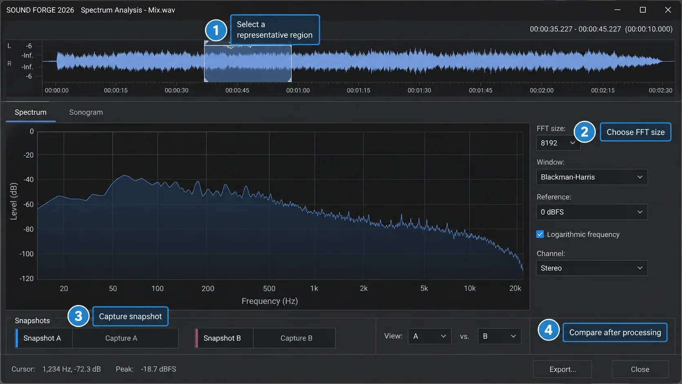Click the Snapshot A blue color indicator
This screenshot has width=682, height=384.
pos(17,338)
